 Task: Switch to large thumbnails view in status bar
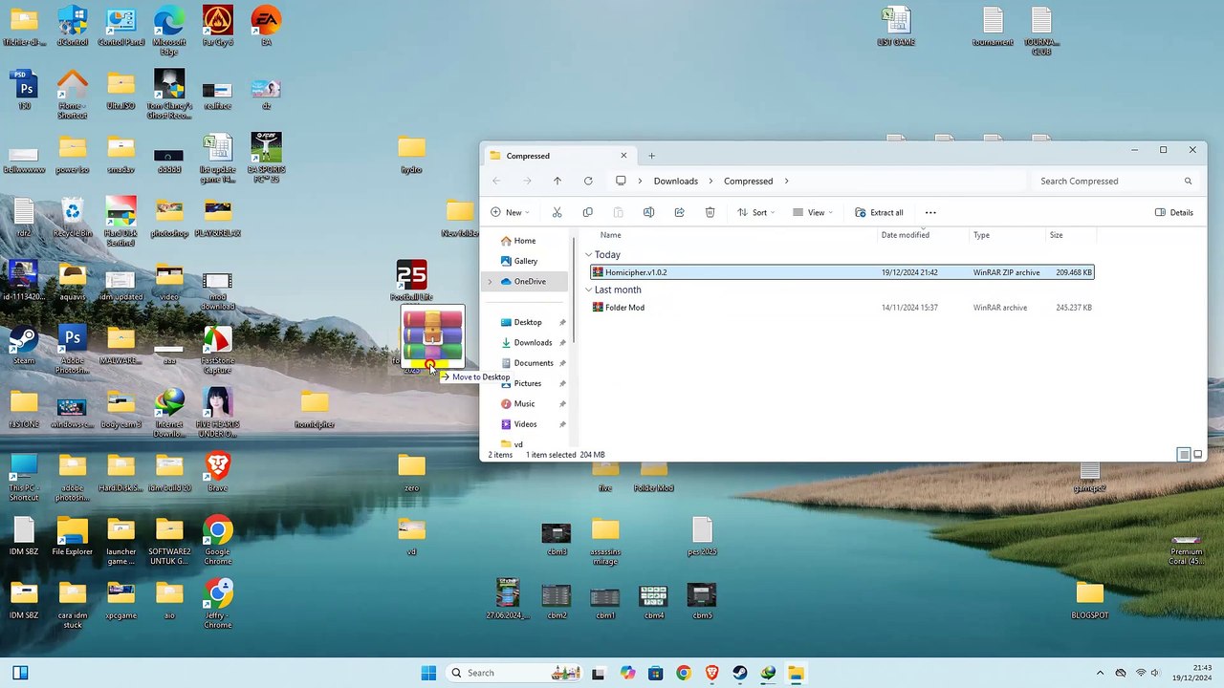coord(1196,455)
